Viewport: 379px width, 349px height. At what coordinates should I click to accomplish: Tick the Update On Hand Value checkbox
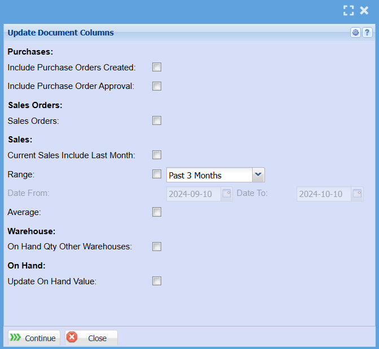(x=157, y=281)
